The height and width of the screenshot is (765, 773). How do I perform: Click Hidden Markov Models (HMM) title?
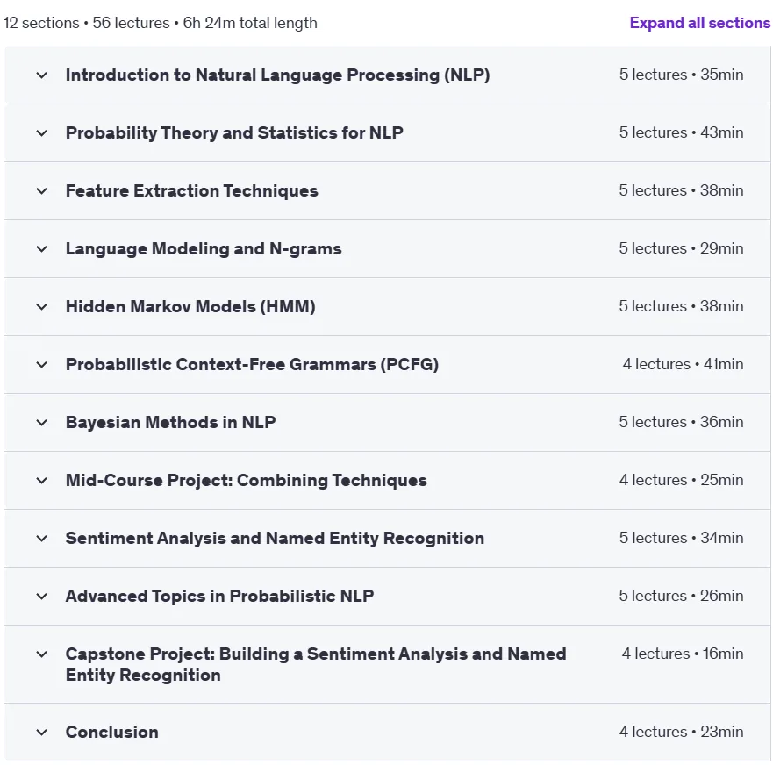[x=190, y=306]
